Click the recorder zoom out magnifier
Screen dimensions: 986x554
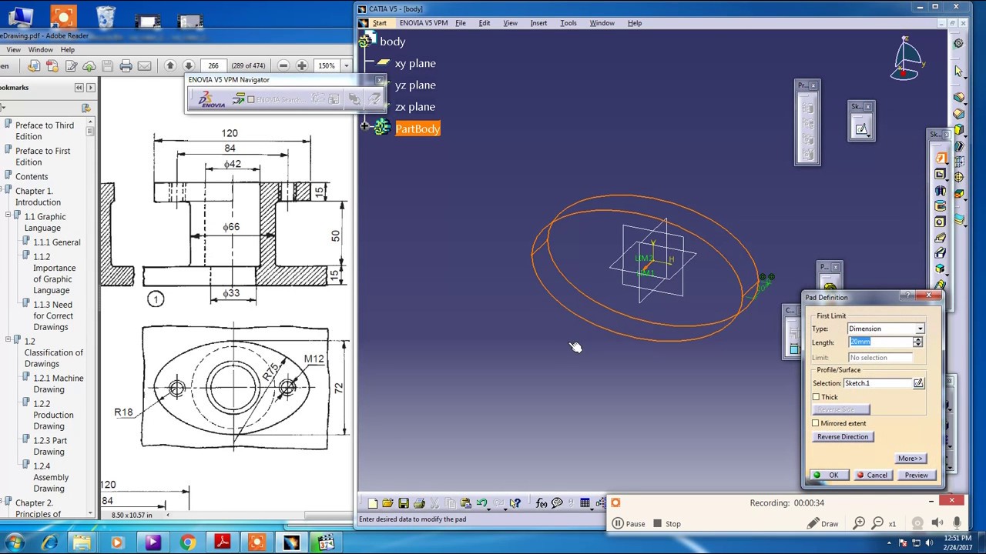point(877,523)
